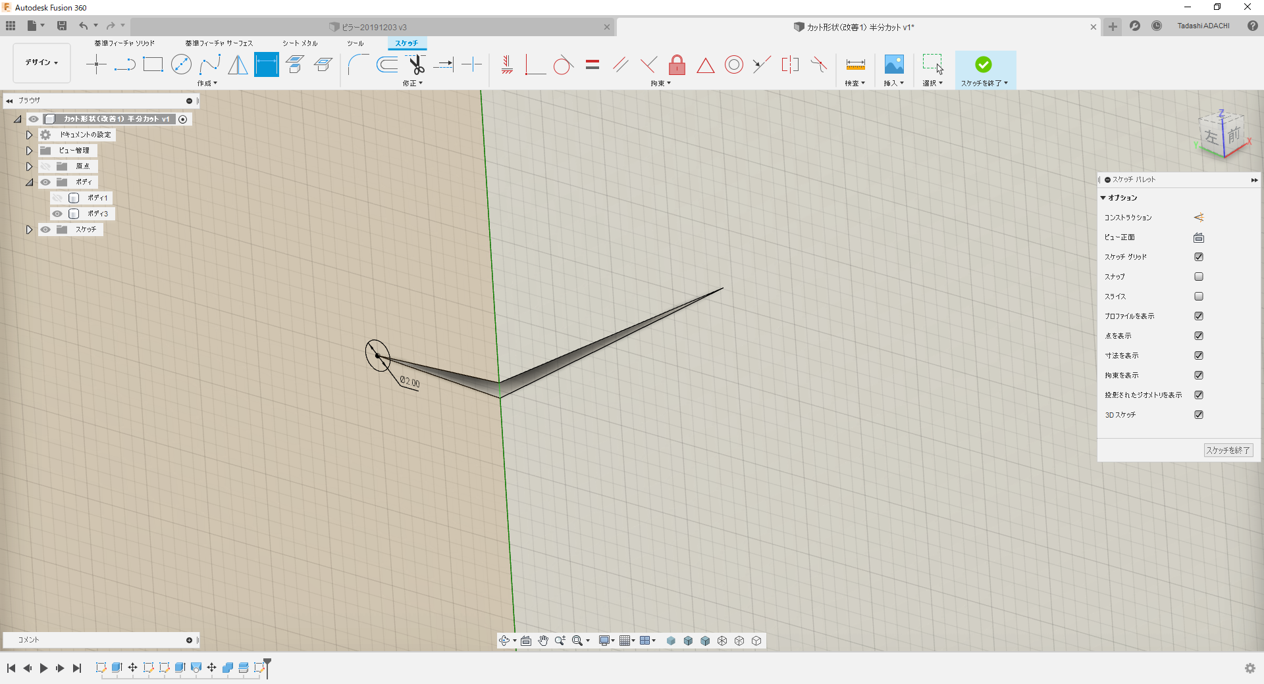Undo the last action

tap(83, 26)
